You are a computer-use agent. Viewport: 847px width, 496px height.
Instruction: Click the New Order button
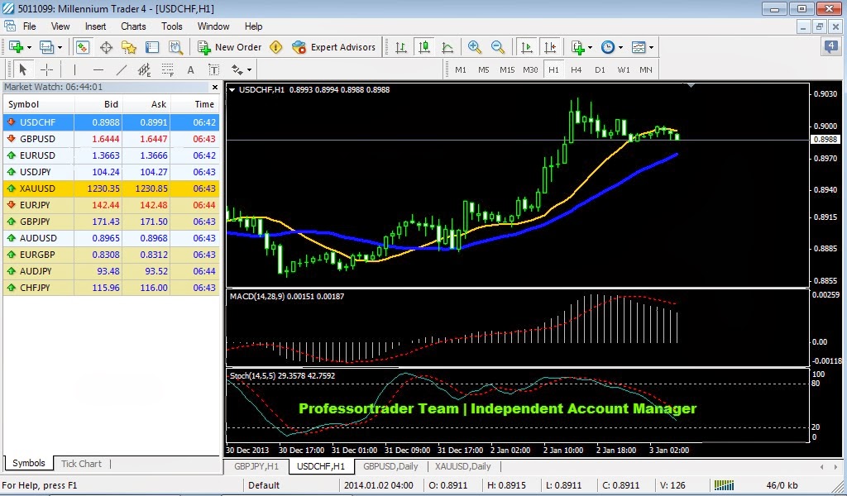(230, 47)
